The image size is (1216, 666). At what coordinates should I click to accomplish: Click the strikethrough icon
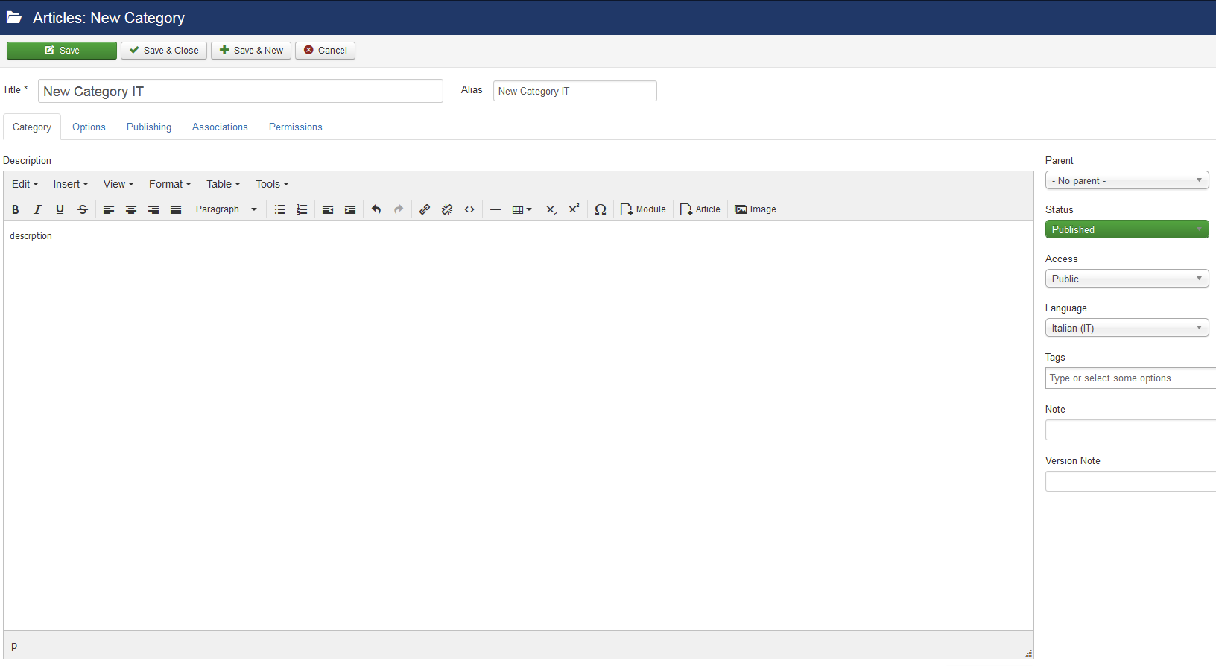coord(83,209)
